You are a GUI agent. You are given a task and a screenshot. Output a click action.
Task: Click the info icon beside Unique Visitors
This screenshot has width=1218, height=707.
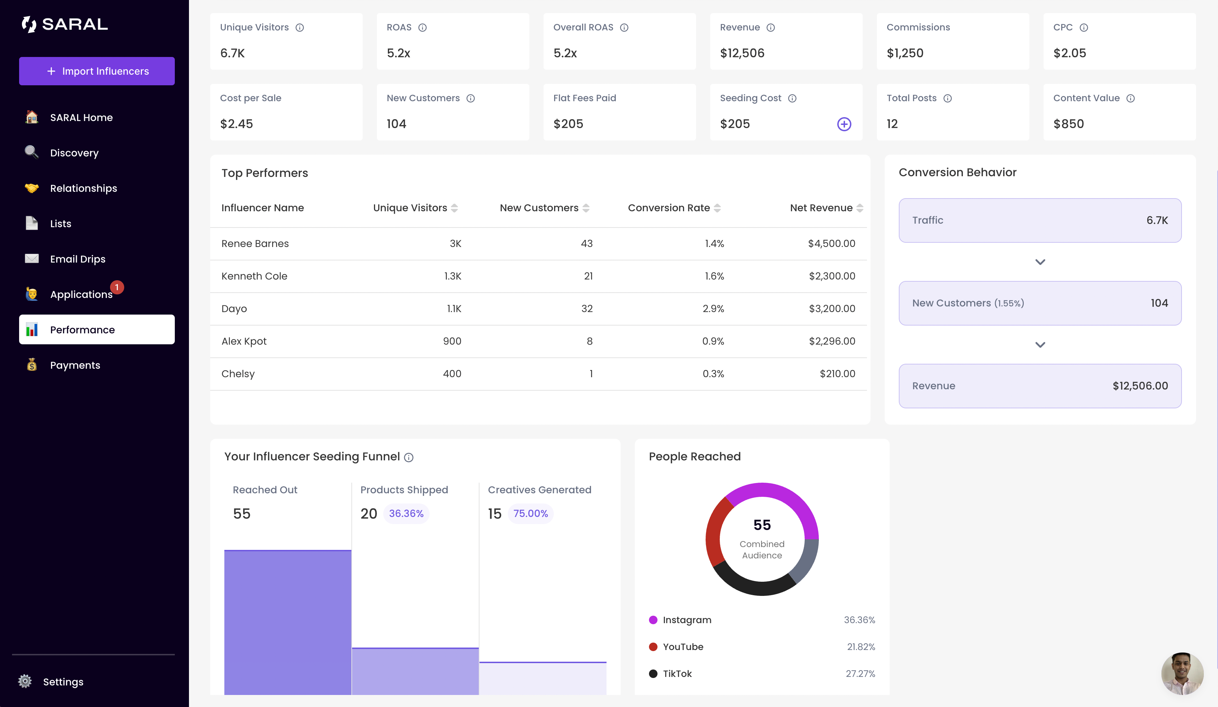point(300,28)
